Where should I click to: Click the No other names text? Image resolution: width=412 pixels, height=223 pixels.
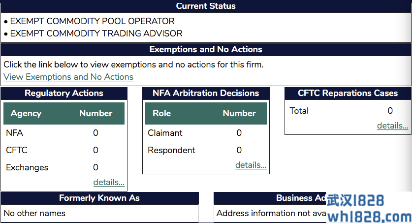coord(34,213)
